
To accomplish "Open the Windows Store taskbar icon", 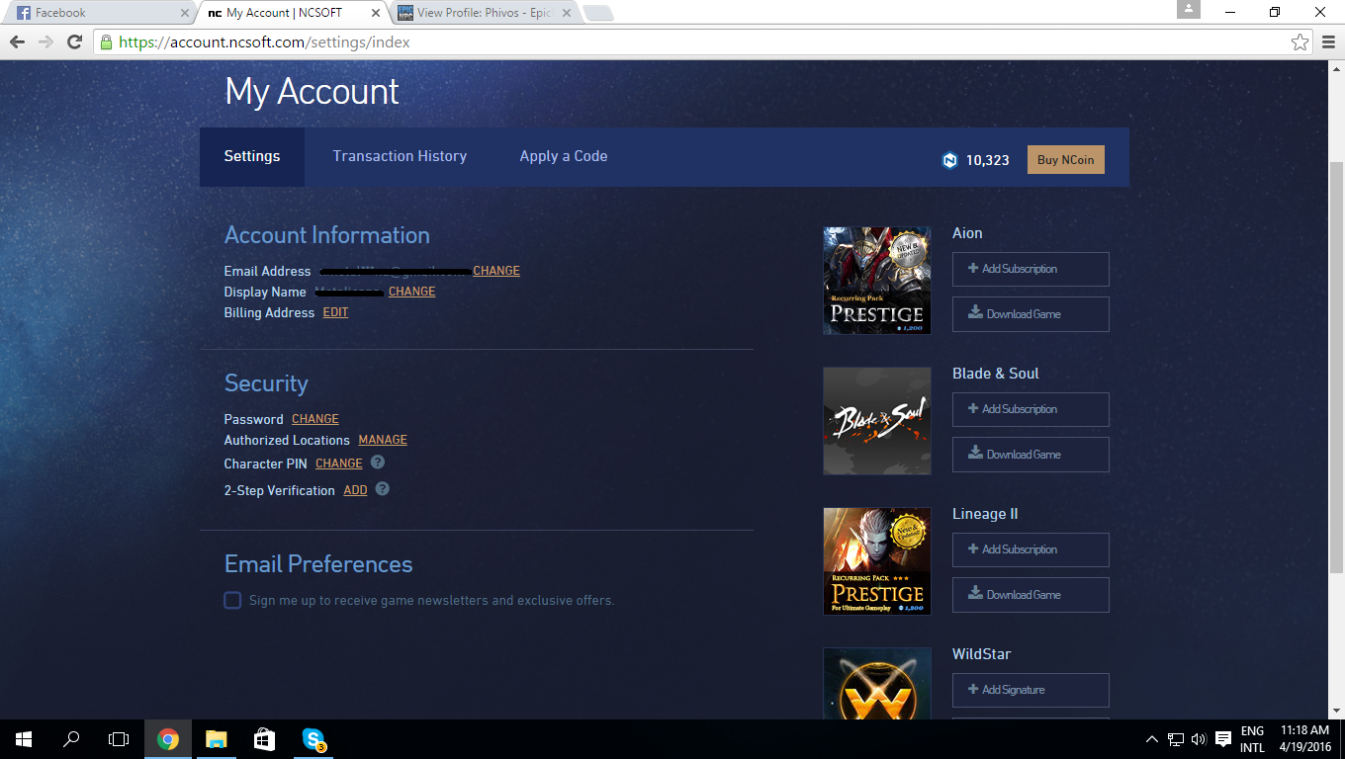I will (x=264, y=739).
